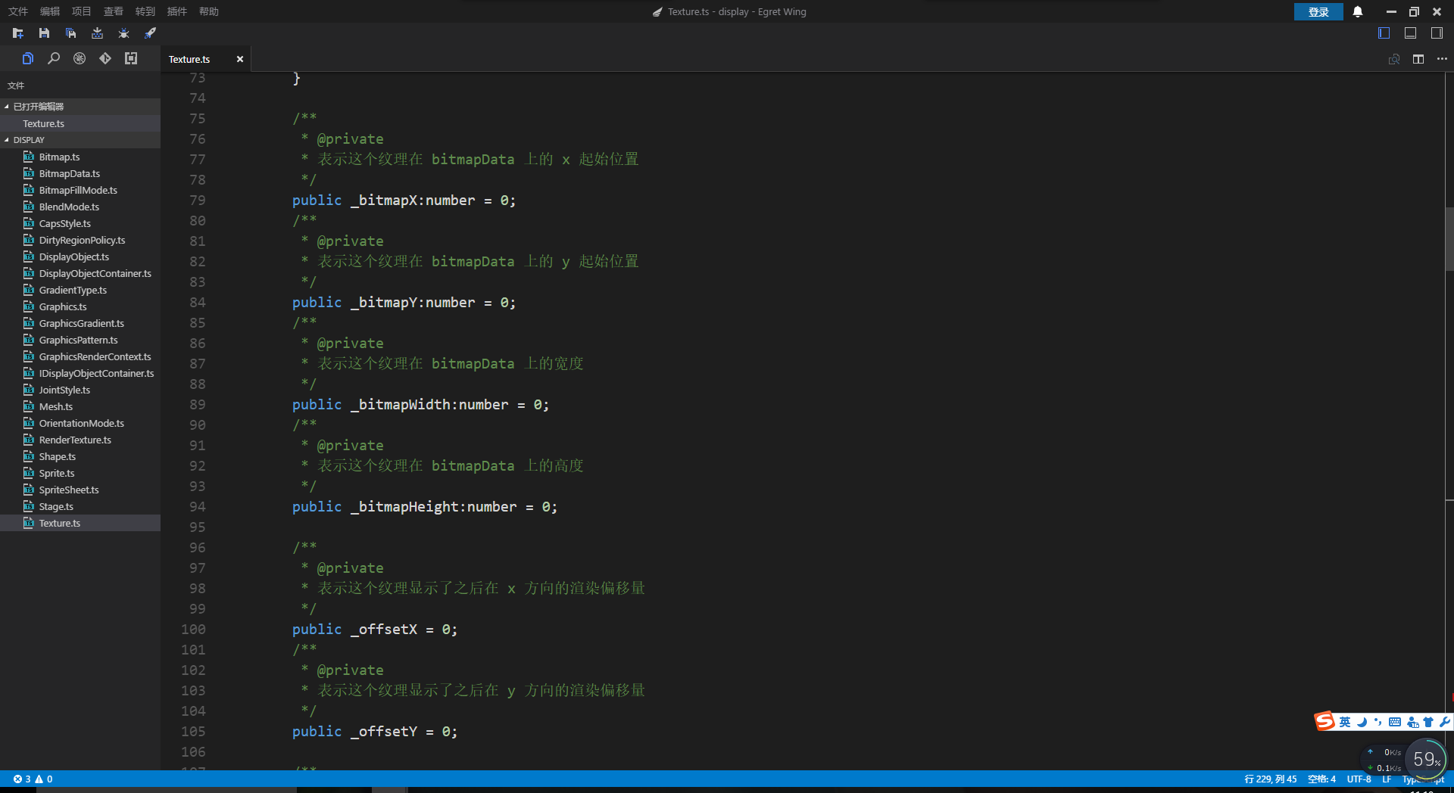Open the file explorer sidebar view
The image size is (1454, 793).
pos(28,58)
